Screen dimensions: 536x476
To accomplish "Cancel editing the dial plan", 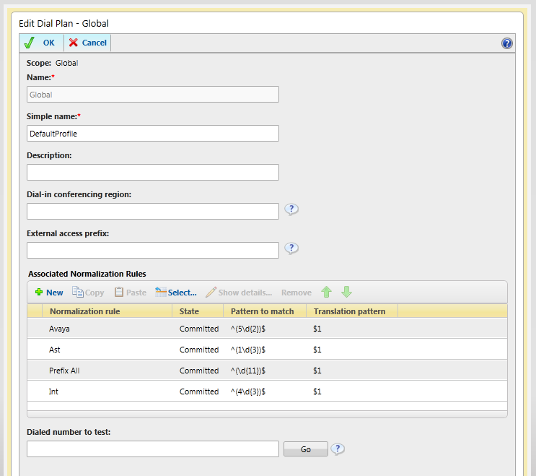I will point(87,43).
